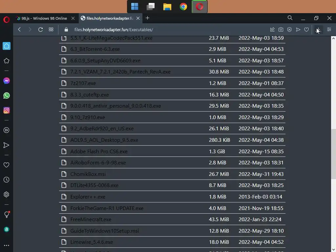Close the 98.js Windows 98 Online tab
336x252 pixels.
pyautogui.click(x=73, y=18)
